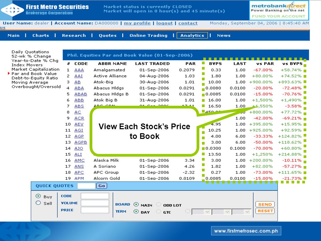Open Daily Quotations in the sidebar
Viewport: 321px width, 241px height.
[30, 52]
